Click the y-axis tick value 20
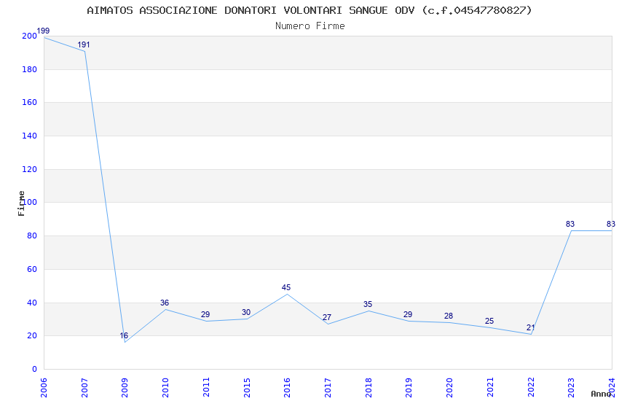The image size is (619, 401). [x=32, y=336]
